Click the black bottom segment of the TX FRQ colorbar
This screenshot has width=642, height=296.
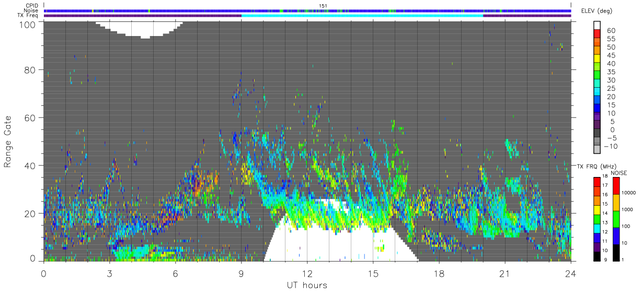[597, 255]
